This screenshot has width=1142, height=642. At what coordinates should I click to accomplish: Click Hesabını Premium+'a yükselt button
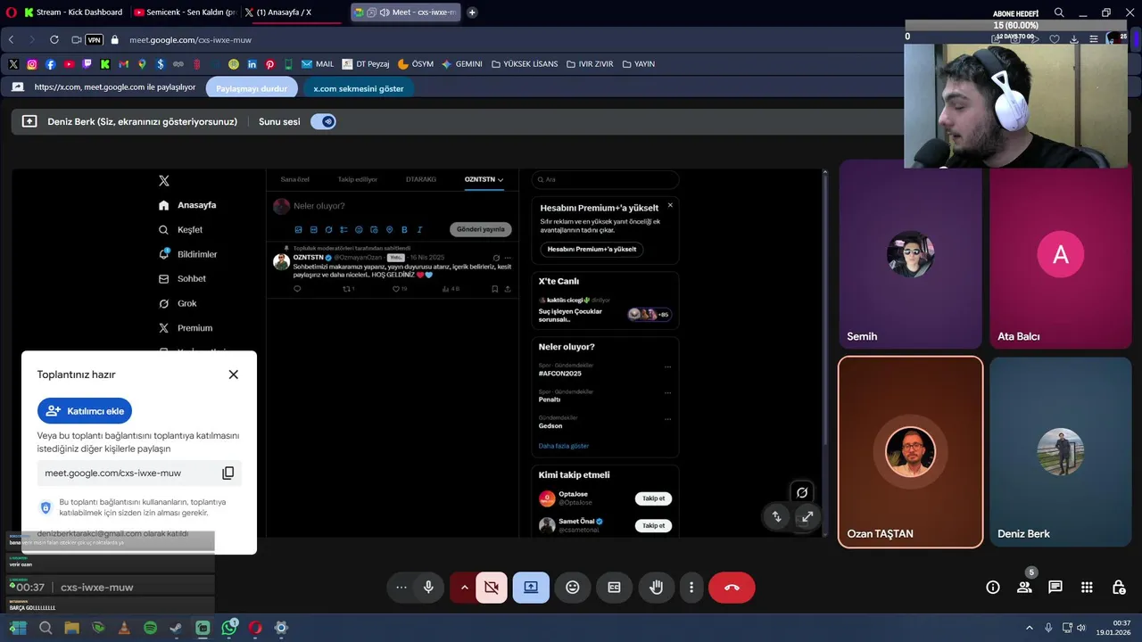592,249
